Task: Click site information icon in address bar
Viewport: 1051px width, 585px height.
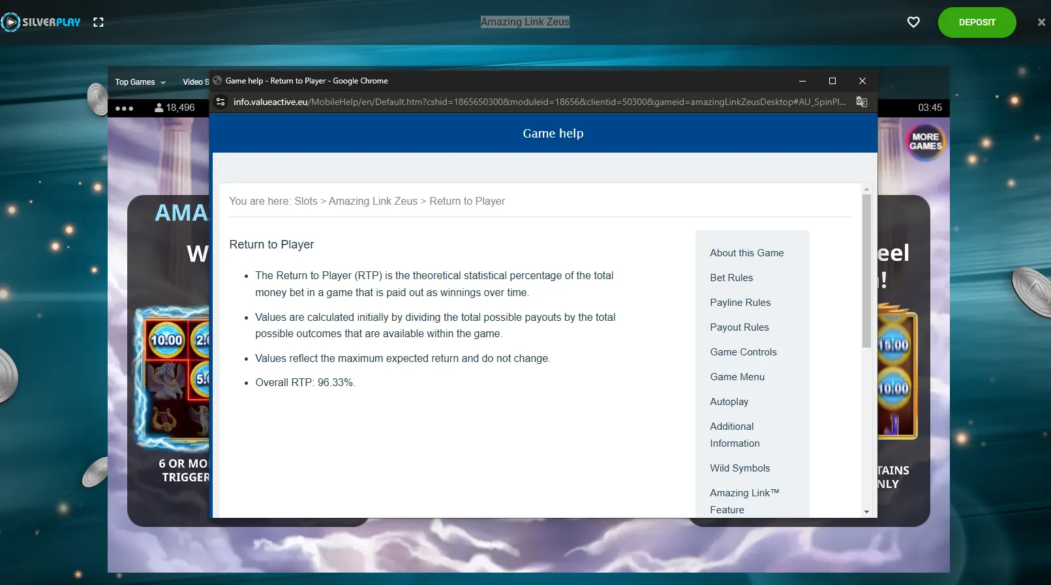Action: (221, 102)
